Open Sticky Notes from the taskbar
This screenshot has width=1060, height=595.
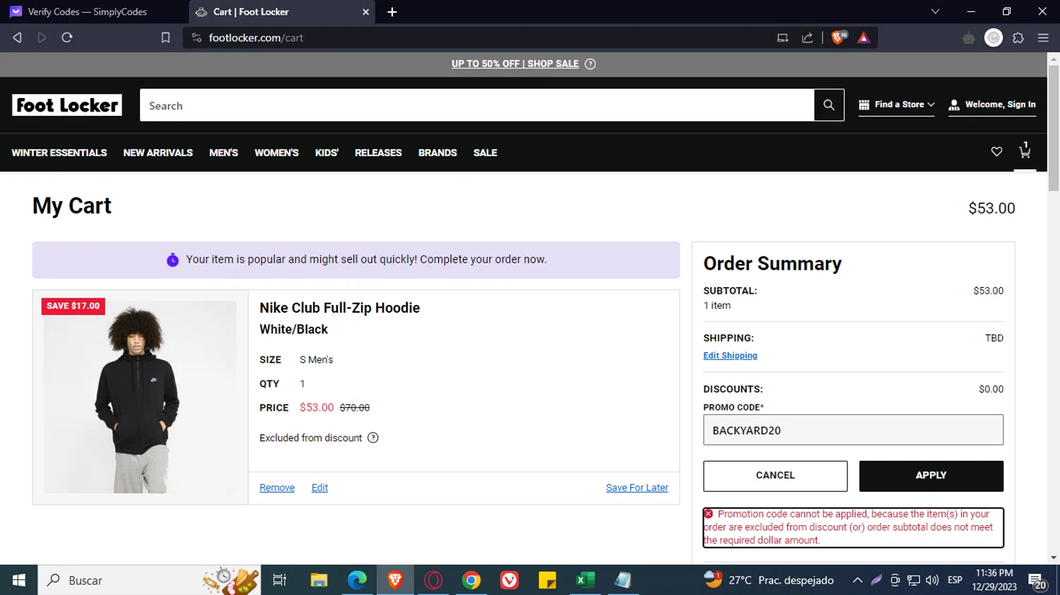pyautogui.click(x=548, y=580)
